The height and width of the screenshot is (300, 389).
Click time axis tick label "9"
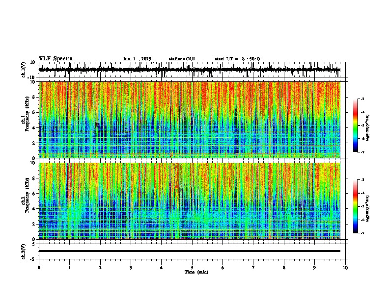click(314, 268)
